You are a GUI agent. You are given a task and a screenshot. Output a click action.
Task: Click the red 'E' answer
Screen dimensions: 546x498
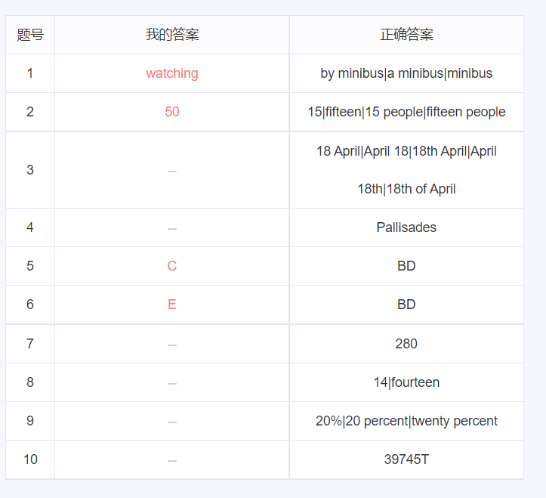pos(172,305)
